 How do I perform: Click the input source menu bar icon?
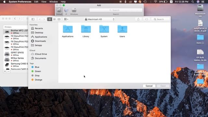[x=171, y=2]
